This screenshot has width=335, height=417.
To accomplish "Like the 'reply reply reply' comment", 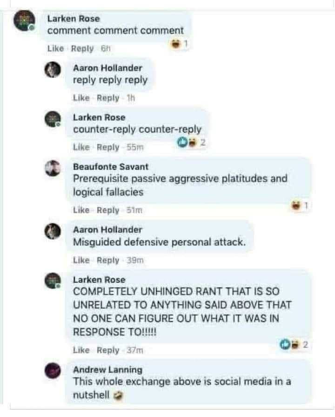I will (x=81, y=98).
